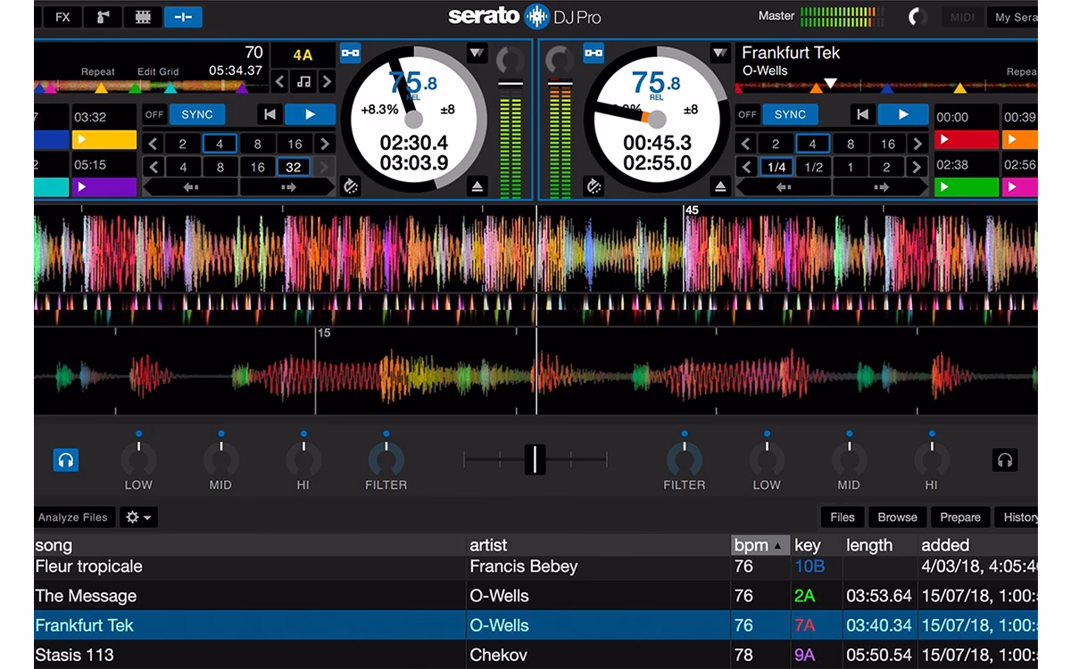The width and height of the screenshot is (1071, 669).
Task: Eject track from left deck
Action: click(x=477, y=186)
